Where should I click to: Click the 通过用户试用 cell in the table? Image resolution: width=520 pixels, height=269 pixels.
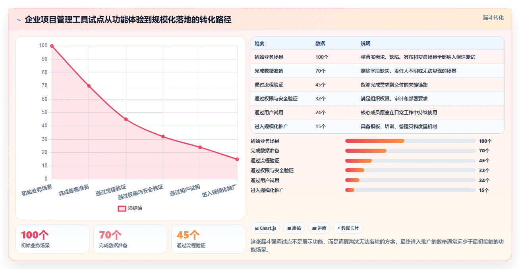(x=269, y=113)
